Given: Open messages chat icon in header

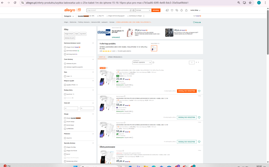Looking at the screenshot, I should coord(177,10).
